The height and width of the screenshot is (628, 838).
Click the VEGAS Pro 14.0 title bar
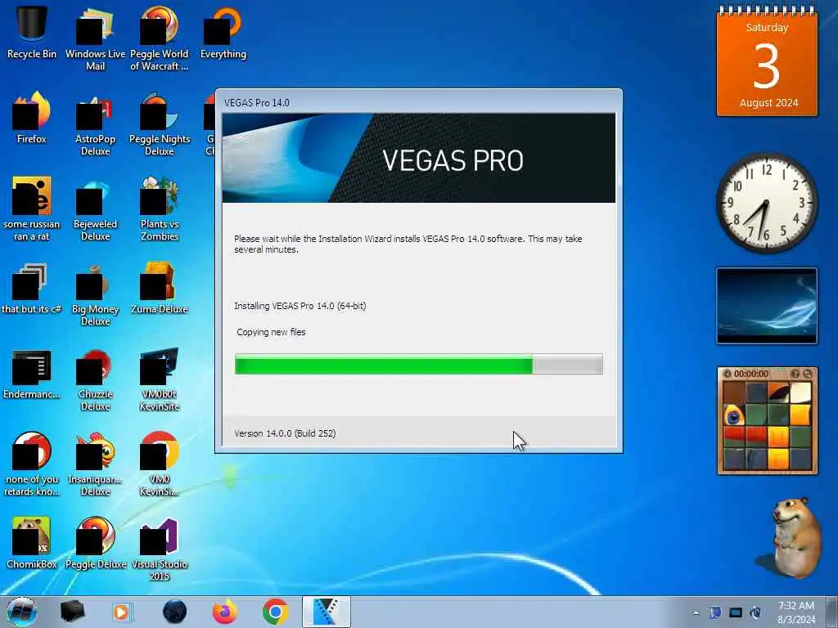pos(418,102)
